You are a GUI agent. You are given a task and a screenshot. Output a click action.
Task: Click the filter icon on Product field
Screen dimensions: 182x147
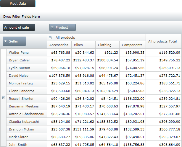click(52, 27)
